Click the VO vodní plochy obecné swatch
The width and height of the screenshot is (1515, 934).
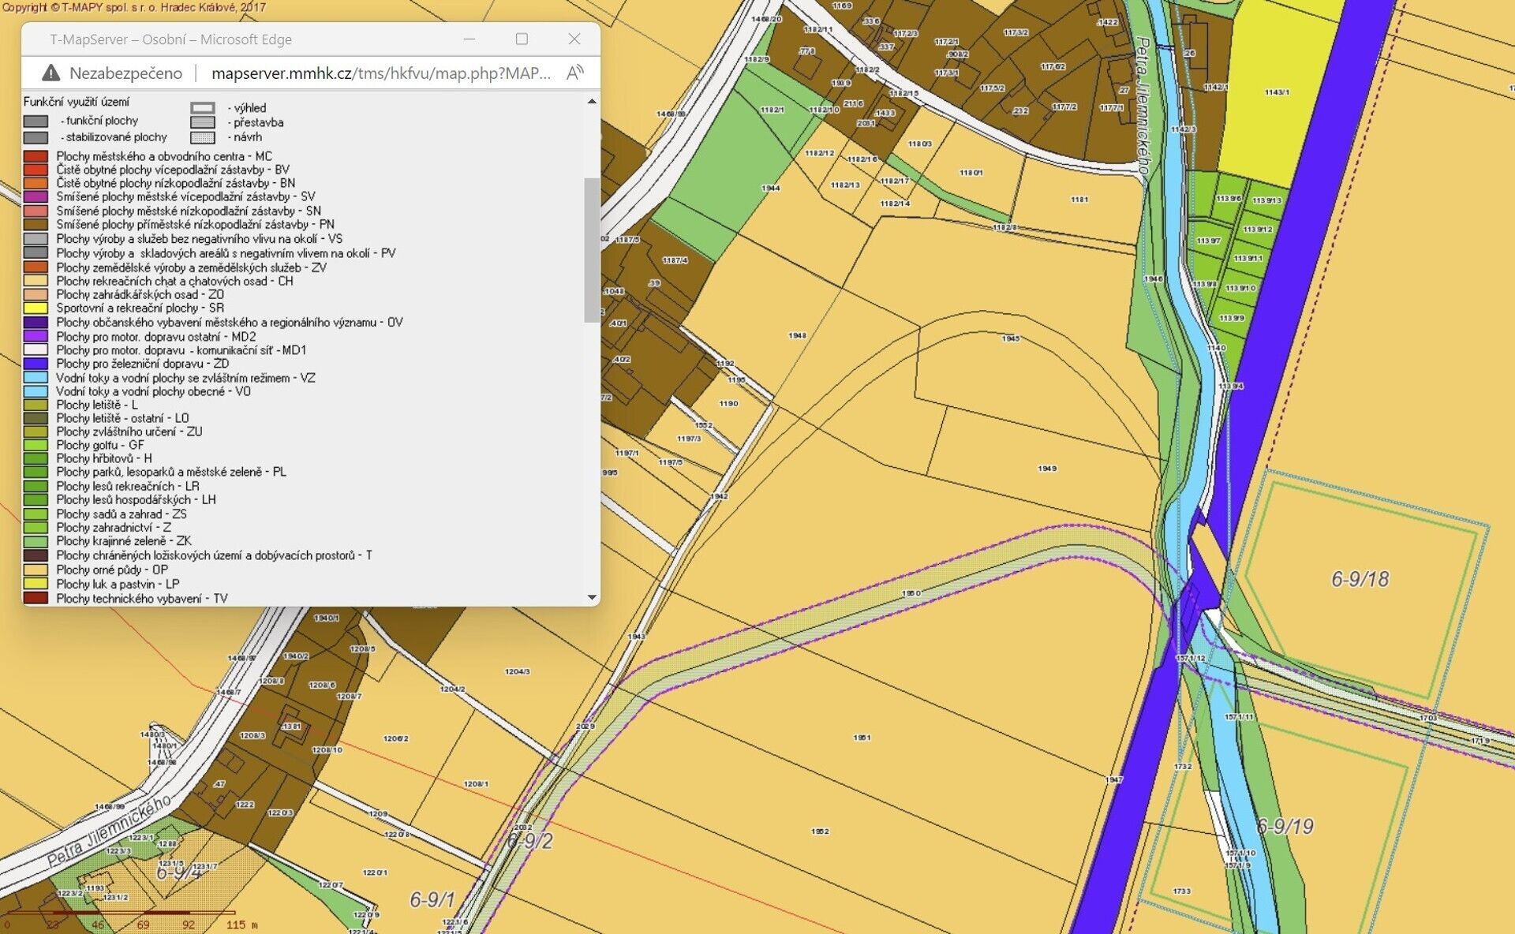36,391
